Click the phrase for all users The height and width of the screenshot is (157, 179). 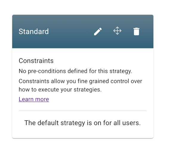pos(122,123)
